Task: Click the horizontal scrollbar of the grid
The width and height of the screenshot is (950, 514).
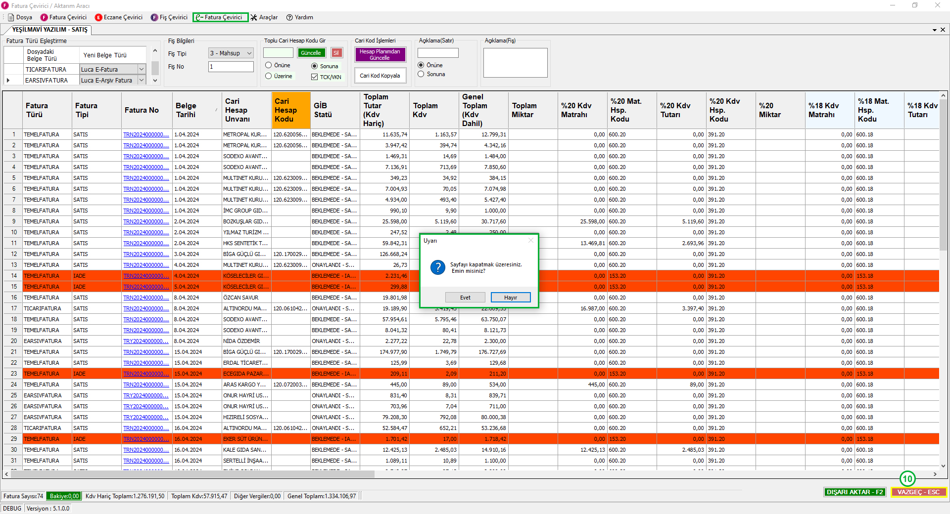Action: coord(193,474)
